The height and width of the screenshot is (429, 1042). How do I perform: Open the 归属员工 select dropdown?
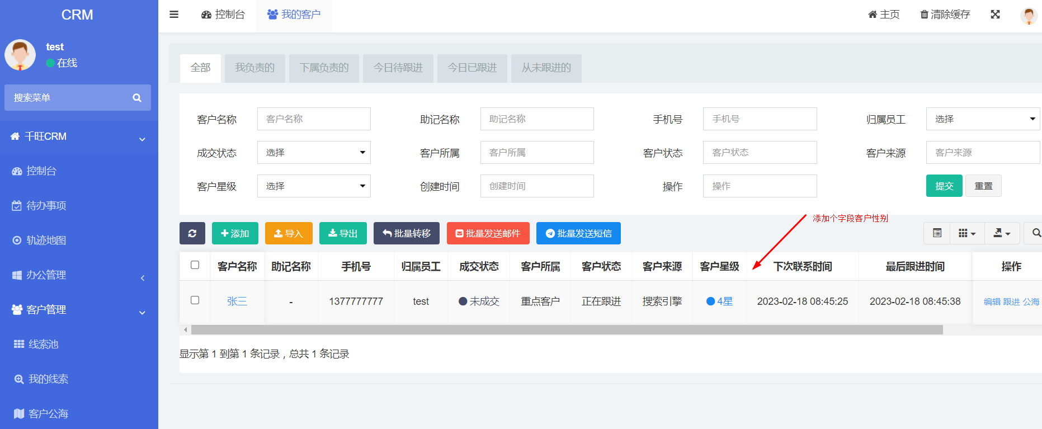pos(983,119)
